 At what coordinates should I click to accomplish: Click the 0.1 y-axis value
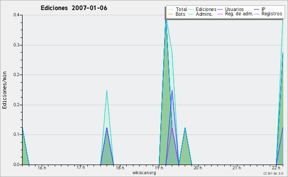[x=16, y=134]
